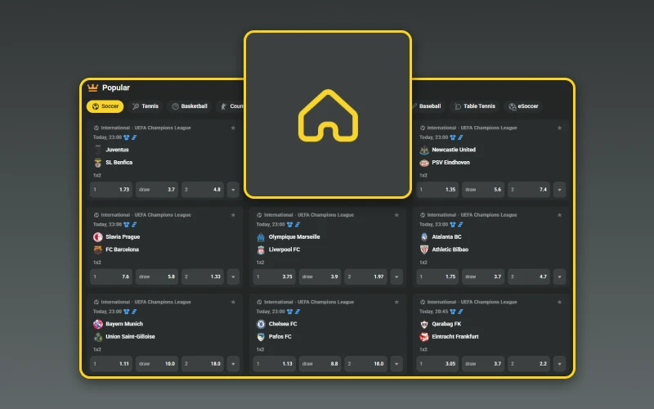Click the Juventus team logo

click(x=98, y=150)
